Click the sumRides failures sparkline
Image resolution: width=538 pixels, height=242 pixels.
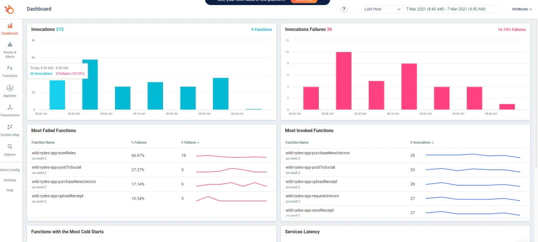click(231, 156)
